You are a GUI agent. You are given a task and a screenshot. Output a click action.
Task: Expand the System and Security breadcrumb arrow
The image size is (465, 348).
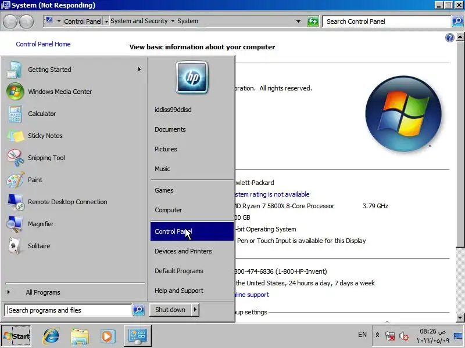tap(173, 21)
